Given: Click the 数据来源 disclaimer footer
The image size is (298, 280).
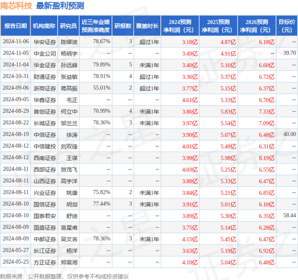Looking at the screenshot, I should (64, 276).
